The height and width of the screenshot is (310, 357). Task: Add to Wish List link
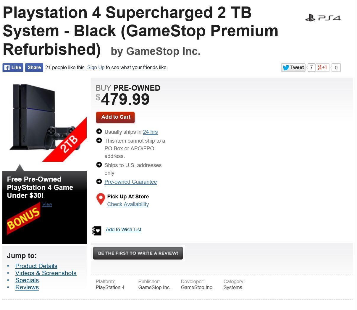tap(123, 229)
